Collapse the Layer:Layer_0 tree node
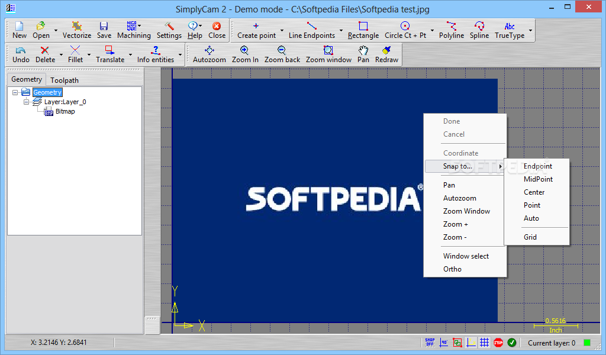The height and width of the screenshot is (355, 606). click(26, 102)
